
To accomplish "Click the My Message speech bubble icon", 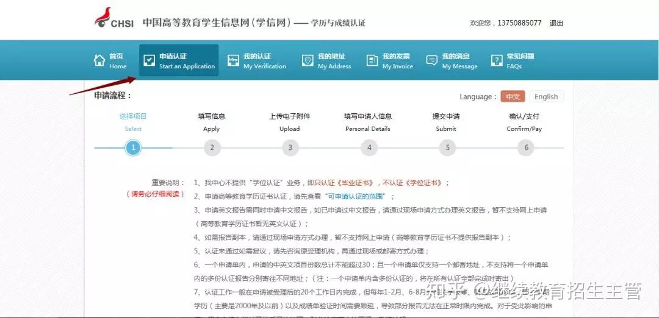I will pos(431,60).
